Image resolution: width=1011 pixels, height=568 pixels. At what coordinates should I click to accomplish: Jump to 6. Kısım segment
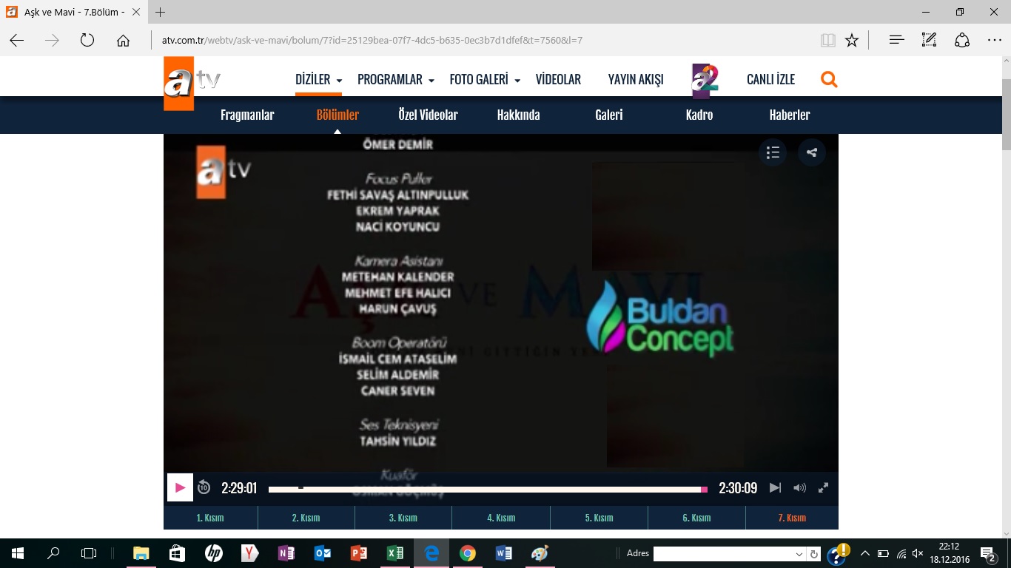pyautogui.click(x=696, y=518)
